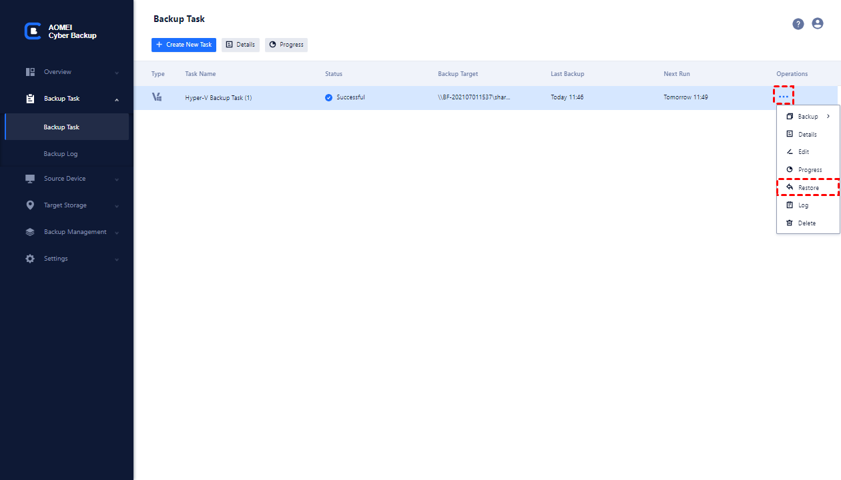Screen dimensions: 841x480
Task: Open the Backup submenu arrow
Action: pyautogui.click(x=828, y=117)
